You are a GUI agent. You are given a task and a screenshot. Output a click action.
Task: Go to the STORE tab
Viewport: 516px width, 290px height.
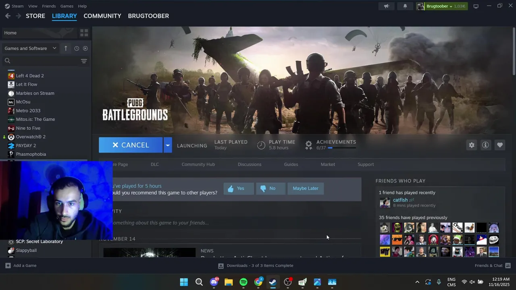(35, 16)
